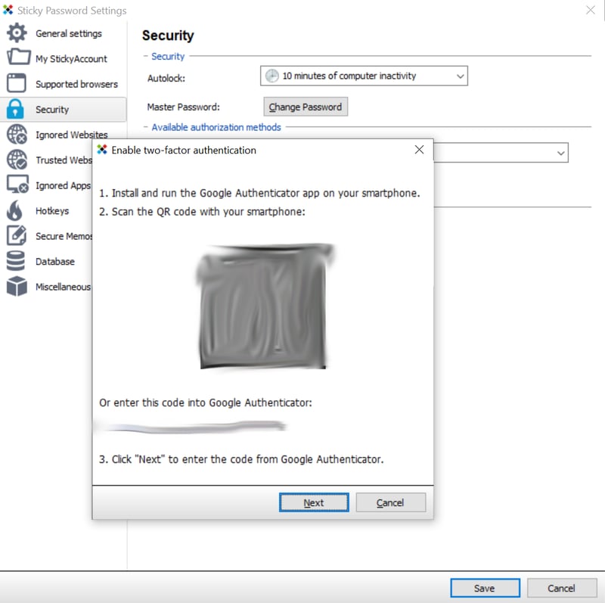Click the 'Scan the QR code' step text
This screenshot has width=605, height=603.
coord(202,212)
